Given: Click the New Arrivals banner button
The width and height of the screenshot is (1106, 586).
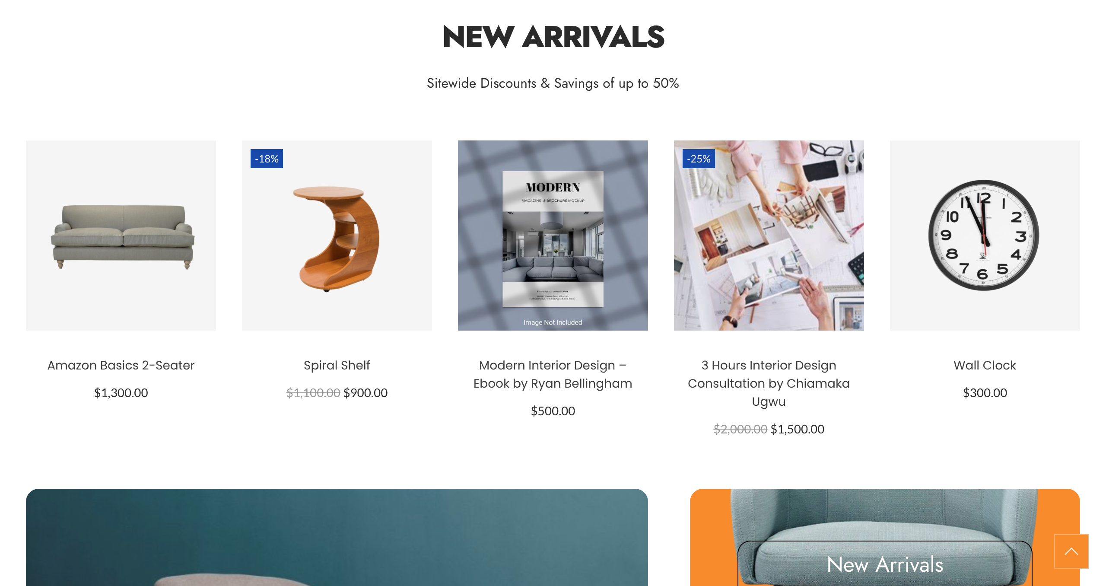Looking at the screenshot, I should click(885, 564).
